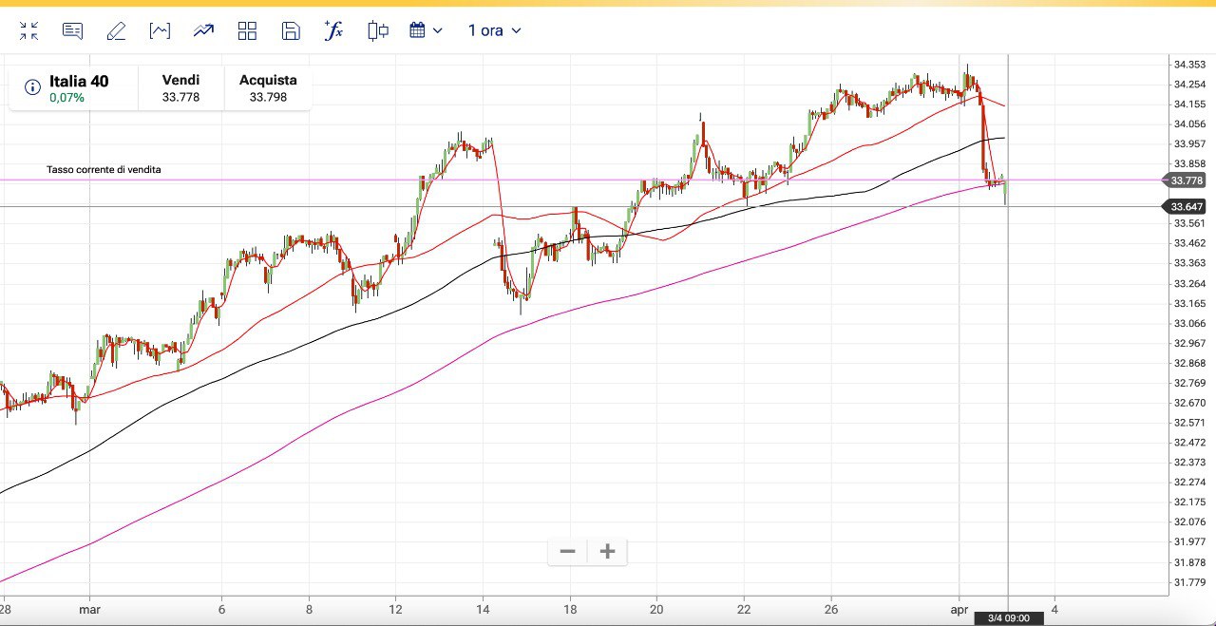Show Italia 40 info details
The width and height of the screenshot is (1216, 626).
32,87
